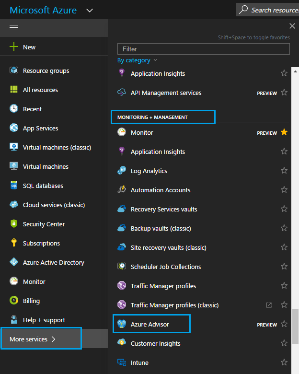Select Virtual machines in the sidebar

pyautogui.click(x=46, y=166)
